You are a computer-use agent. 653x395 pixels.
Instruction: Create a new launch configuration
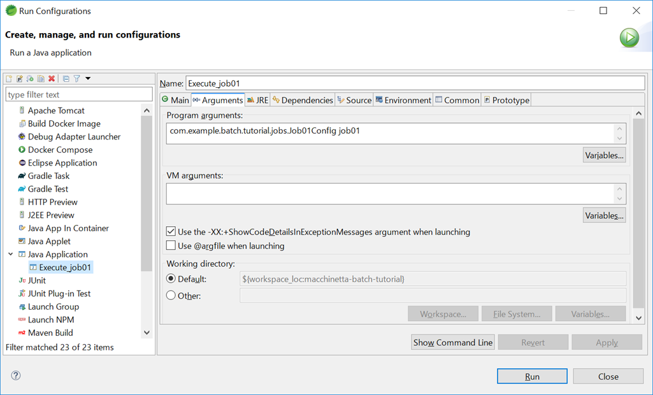[x=8, y=78]
